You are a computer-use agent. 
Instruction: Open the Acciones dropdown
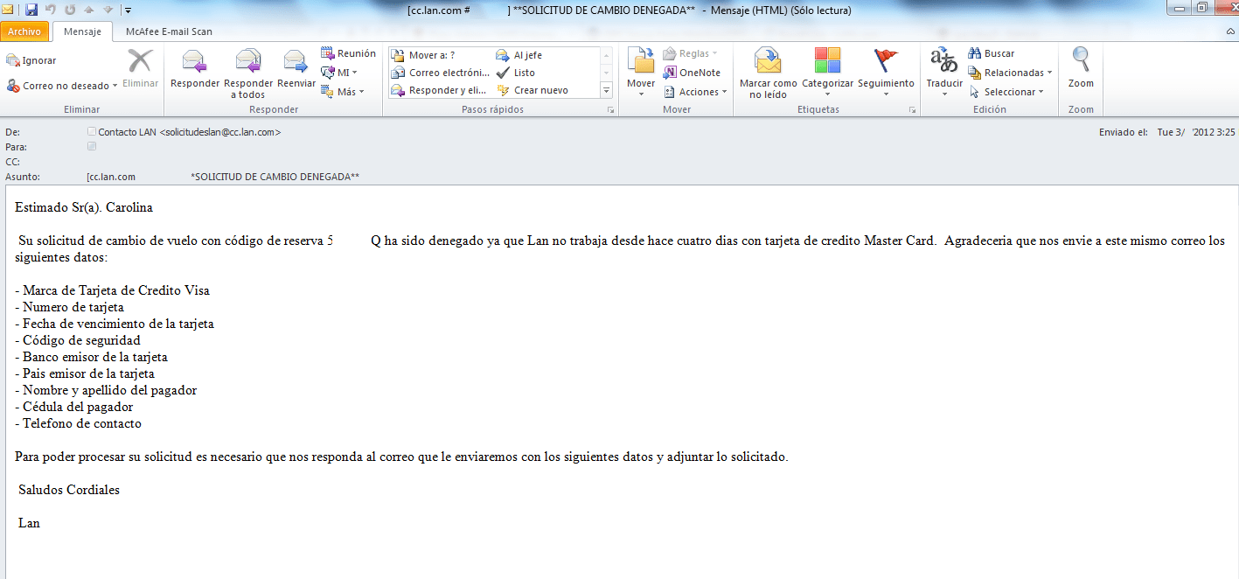click(x=695, y=92)
